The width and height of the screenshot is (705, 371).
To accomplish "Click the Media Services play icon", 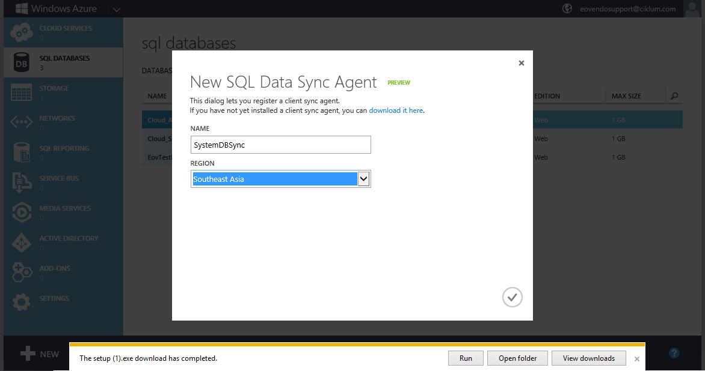I will click(x=21, y=213).
